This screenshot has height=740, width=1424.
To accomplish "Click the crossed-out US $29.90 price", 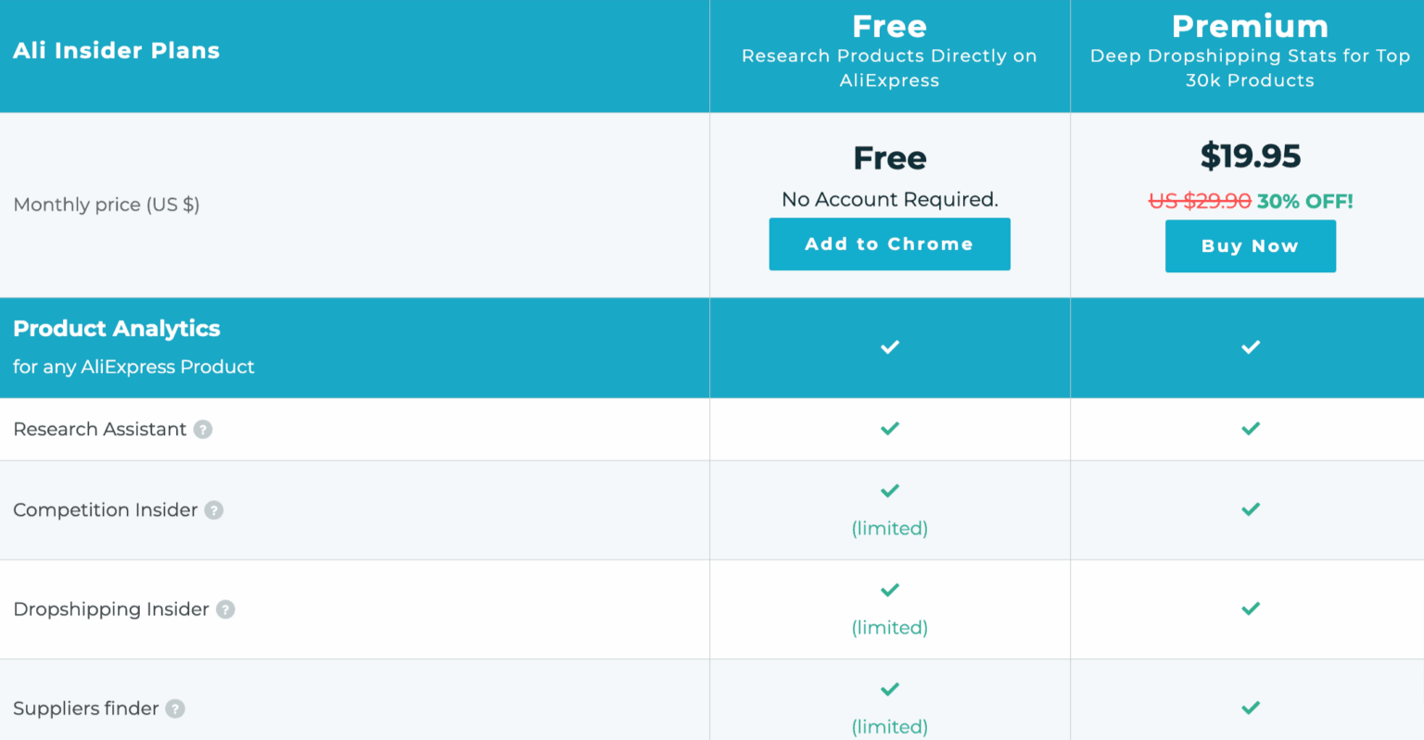I will tap(1201, 201).
